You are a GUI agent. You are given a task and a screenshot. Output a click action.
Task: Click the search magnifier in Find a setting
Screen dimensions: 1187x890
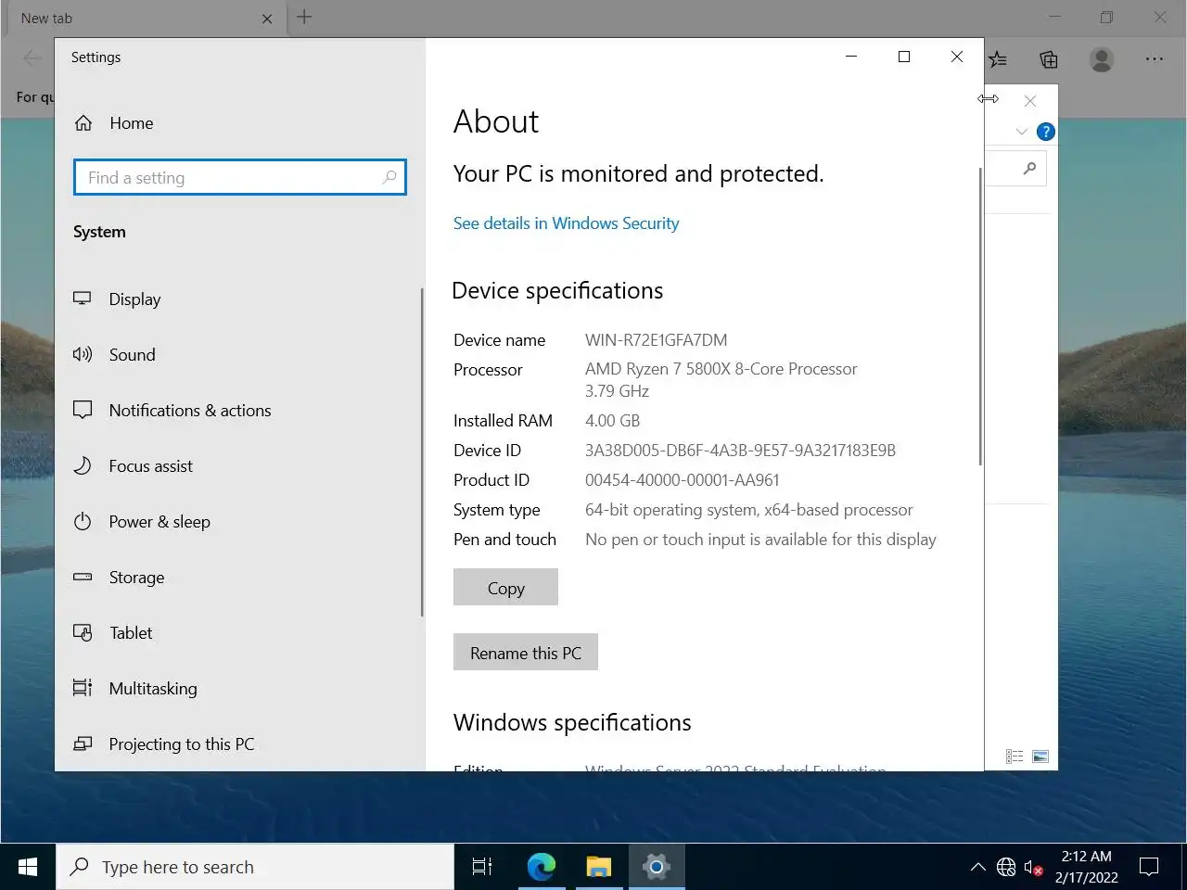click(x=389, y=177)
